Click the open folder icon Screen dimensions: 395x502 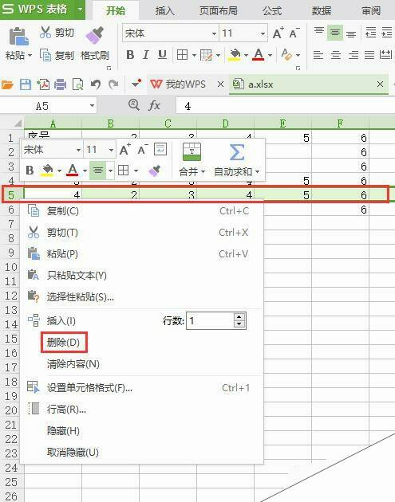click(x=7, y=84)
